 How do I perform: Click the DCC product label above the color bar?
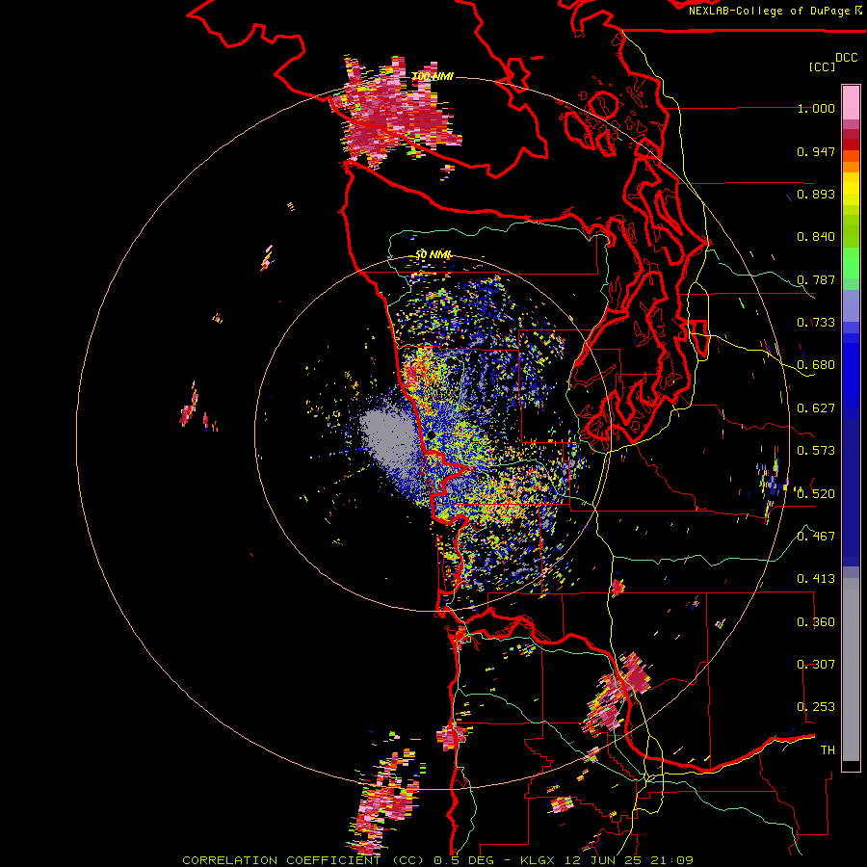click(x=846, y=58)
